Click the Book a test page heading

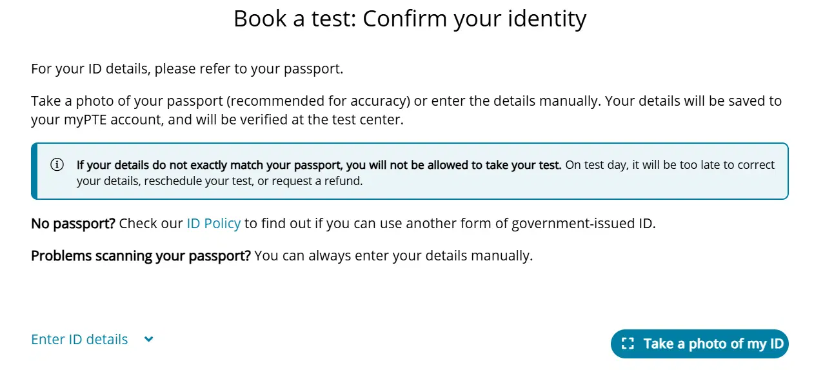point(410,19)
